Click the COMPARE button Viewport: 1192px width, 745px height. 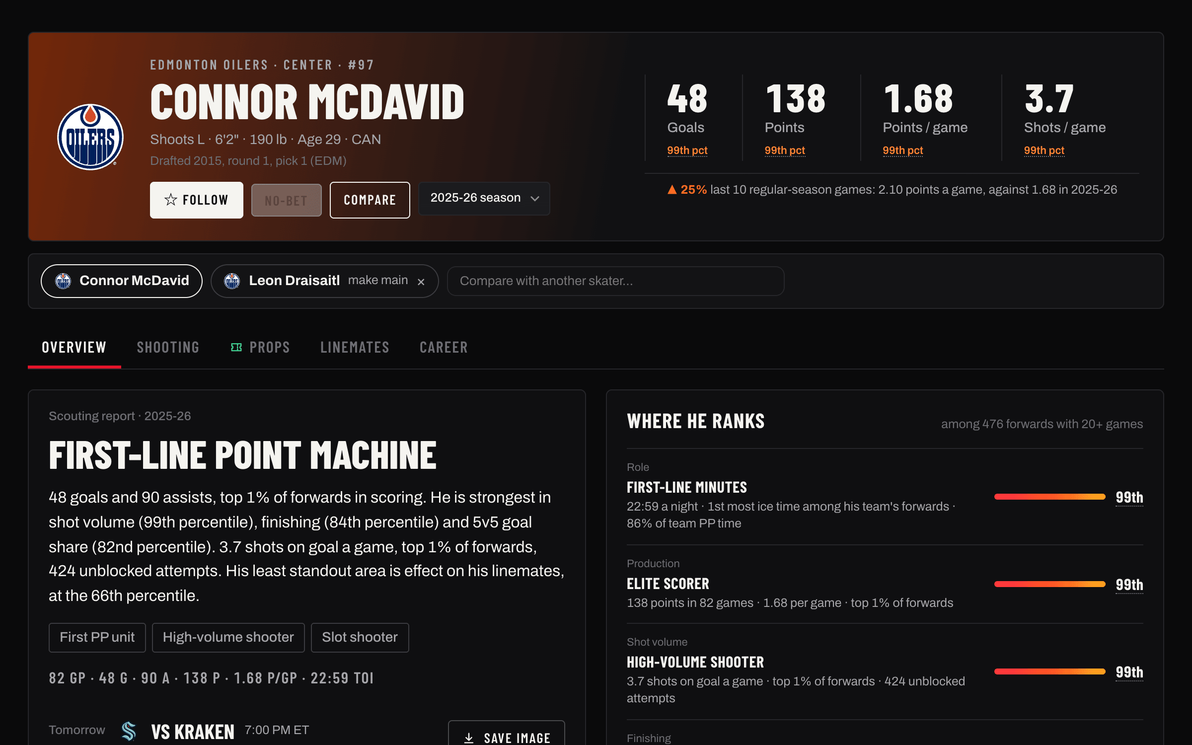tap(370, 200)
